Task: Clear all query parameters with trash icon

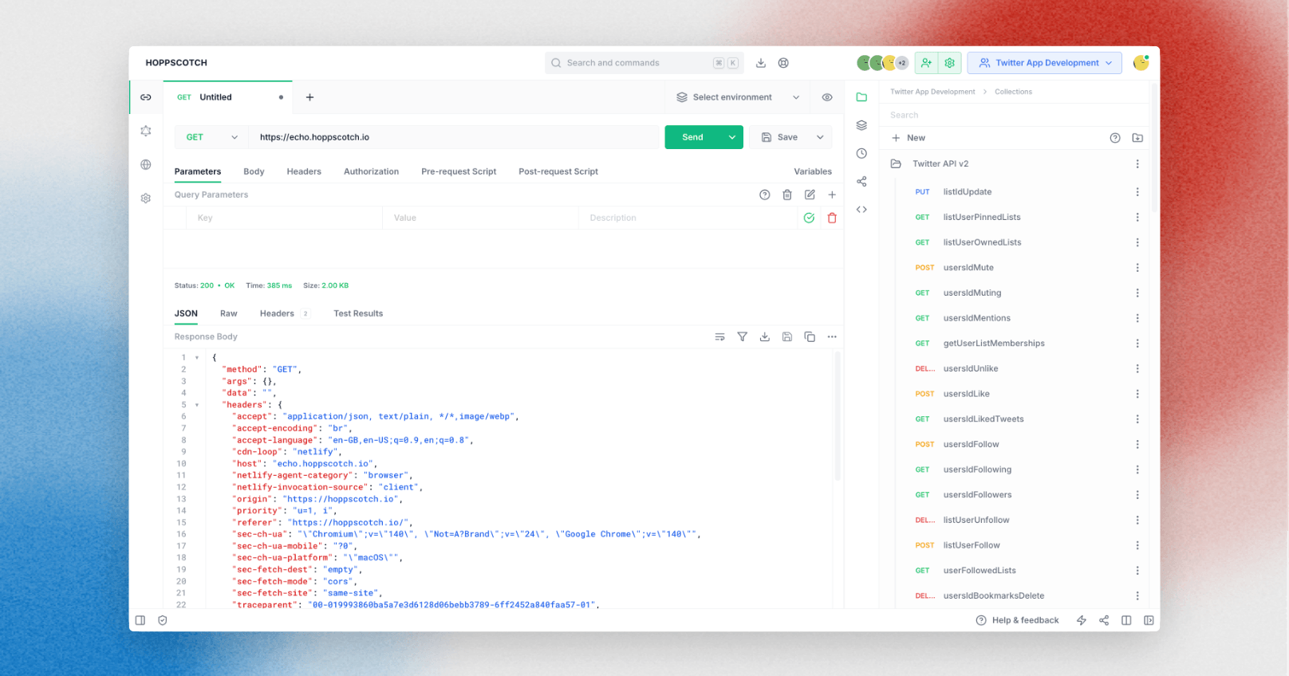Action: click(787, 195)
